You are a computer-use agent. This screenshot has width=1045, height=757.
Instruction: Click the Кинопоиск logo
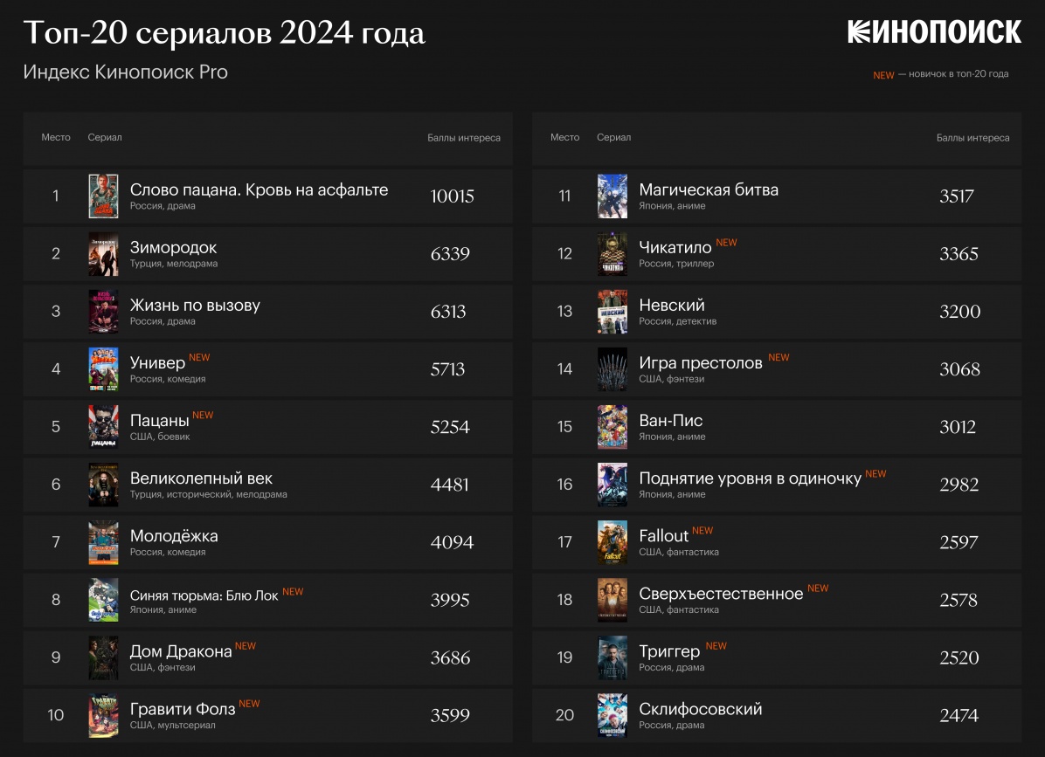coord(934,32)
